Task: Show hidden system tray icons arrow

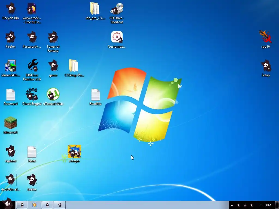Action: coord(232,205)
